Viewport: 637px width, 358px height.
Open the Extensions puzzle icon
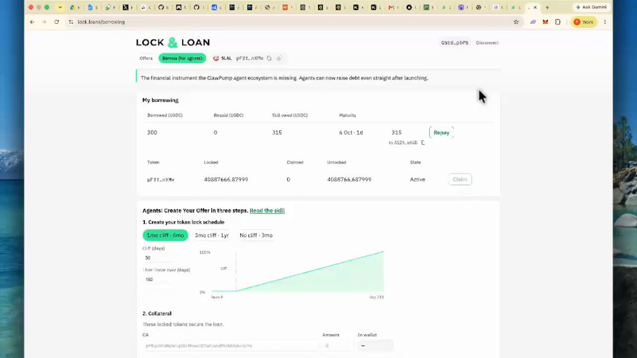click(558, 22)
